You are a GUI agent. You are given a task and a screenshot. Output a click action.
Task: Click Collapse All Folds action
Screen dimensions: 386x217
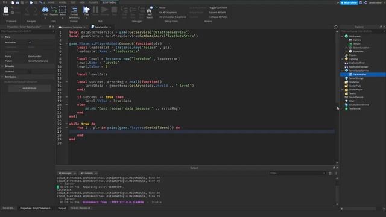pyautogui.click(x=218, y=17)
